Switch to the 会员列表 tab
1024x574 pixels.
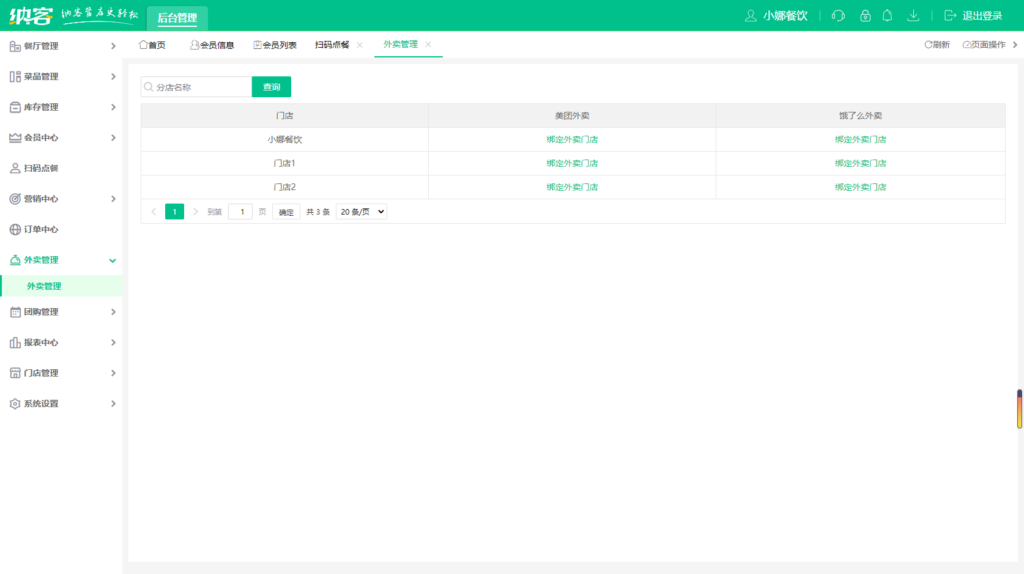click(275, 45)
